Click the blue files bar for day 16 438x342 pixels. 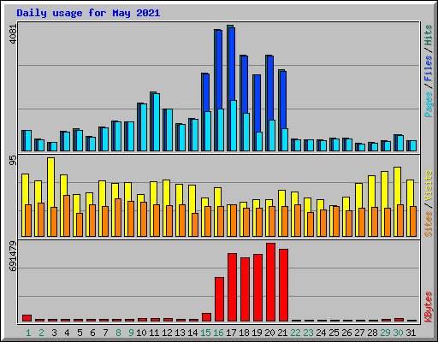pos(219,69)
